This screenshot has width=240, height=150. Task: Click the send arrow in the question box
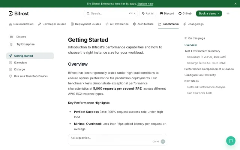[163, 141]
